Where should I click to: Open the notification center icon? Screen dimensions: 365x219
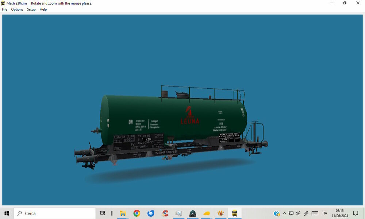[356, 213]
